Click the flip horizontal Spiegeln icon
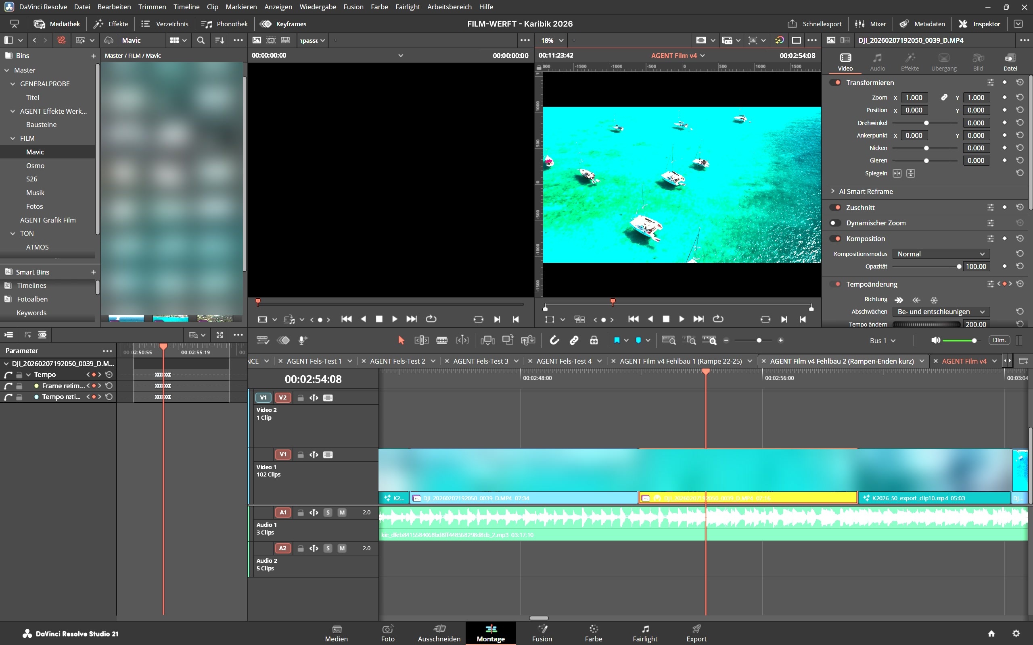The image size is (1033, 645). (897, 173)
